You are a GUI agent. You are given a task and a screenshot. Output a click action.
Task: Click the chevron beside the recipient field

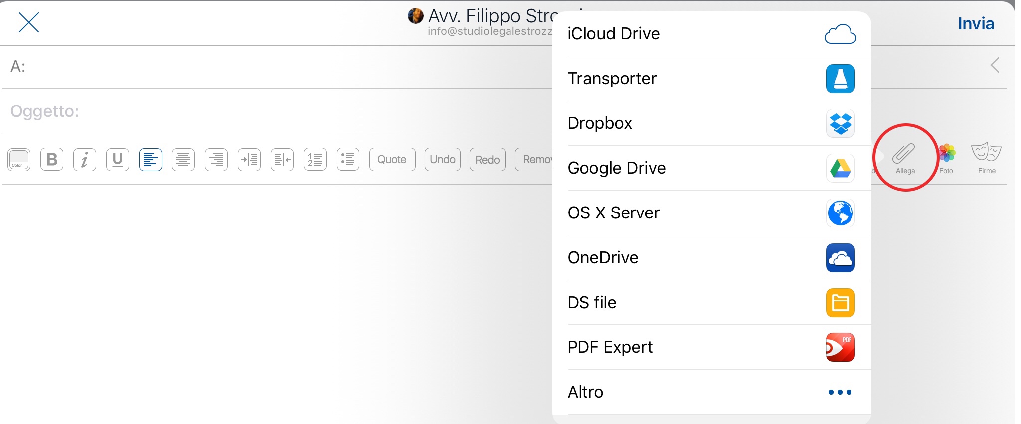(995, 65)
